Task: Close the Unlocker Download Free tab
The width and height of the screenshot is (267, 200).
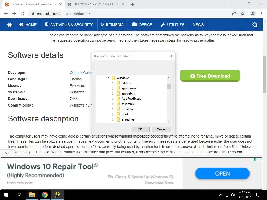Action: tap(60, 5)
